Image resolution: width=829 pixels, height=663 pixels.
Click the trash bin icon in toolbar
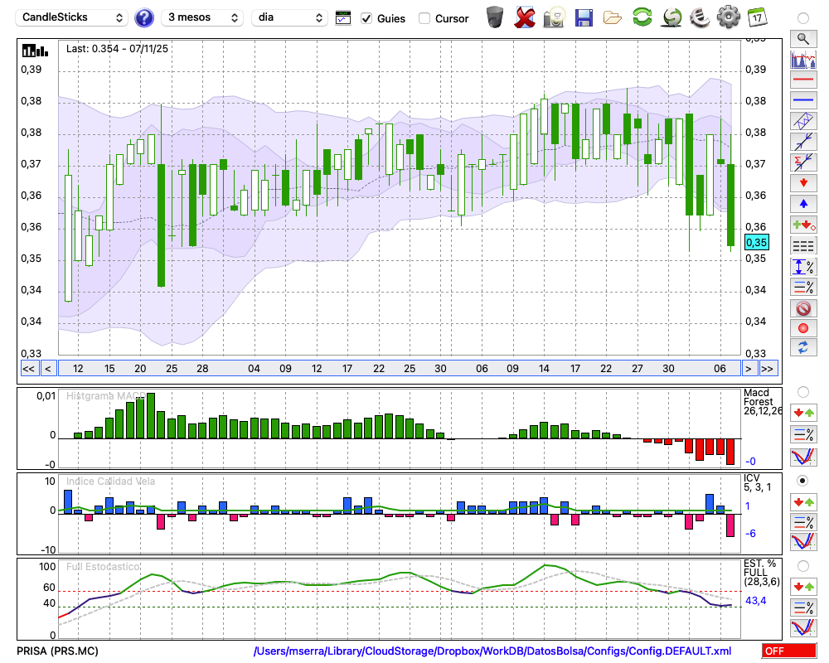(495, 17)
